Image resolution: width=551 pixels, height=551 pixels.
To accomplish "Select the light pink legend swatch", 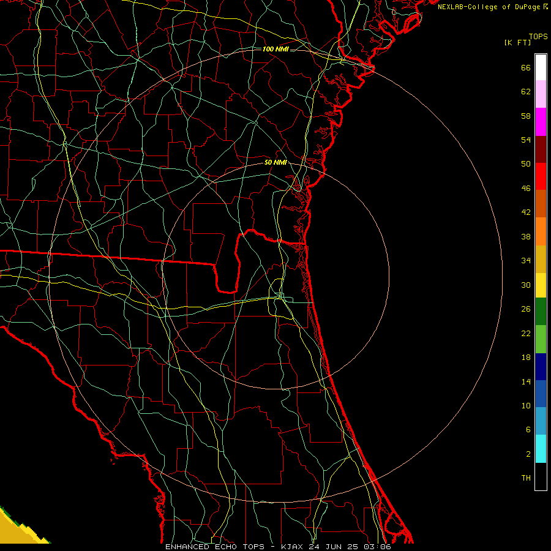I will click(x=541, y=94).
